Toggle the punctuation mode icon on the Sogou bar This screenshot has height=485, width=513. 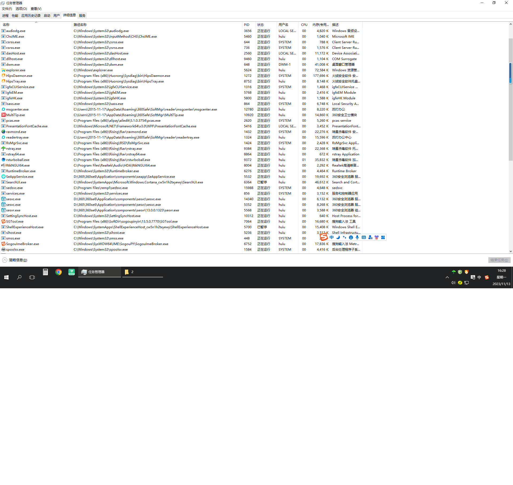pos(344,237)
